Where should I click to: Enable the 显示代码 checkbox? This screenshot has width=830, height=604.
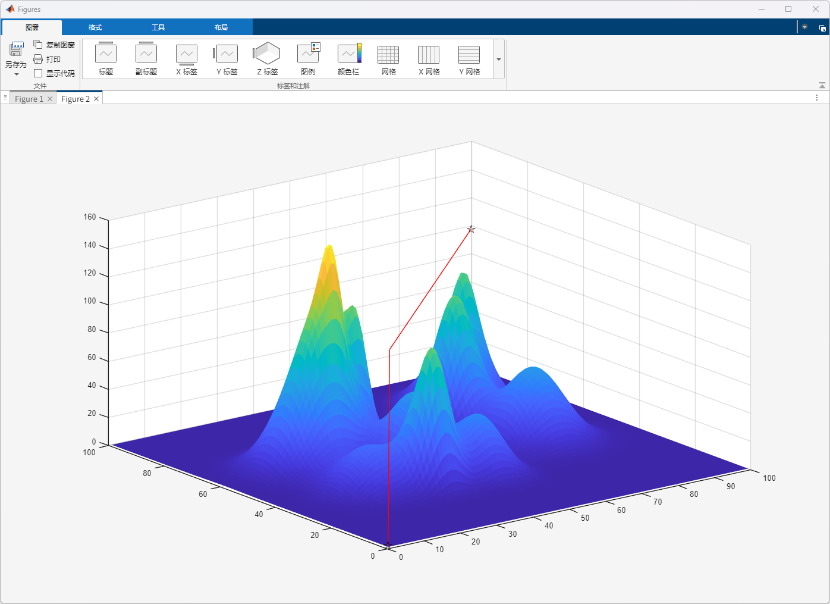coord(38,73)
